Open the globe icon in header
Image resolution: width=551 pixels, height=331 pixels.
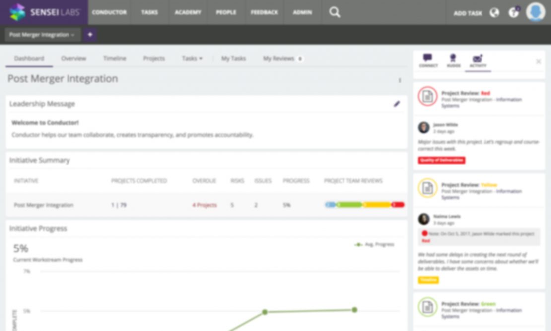coord(494,13)
